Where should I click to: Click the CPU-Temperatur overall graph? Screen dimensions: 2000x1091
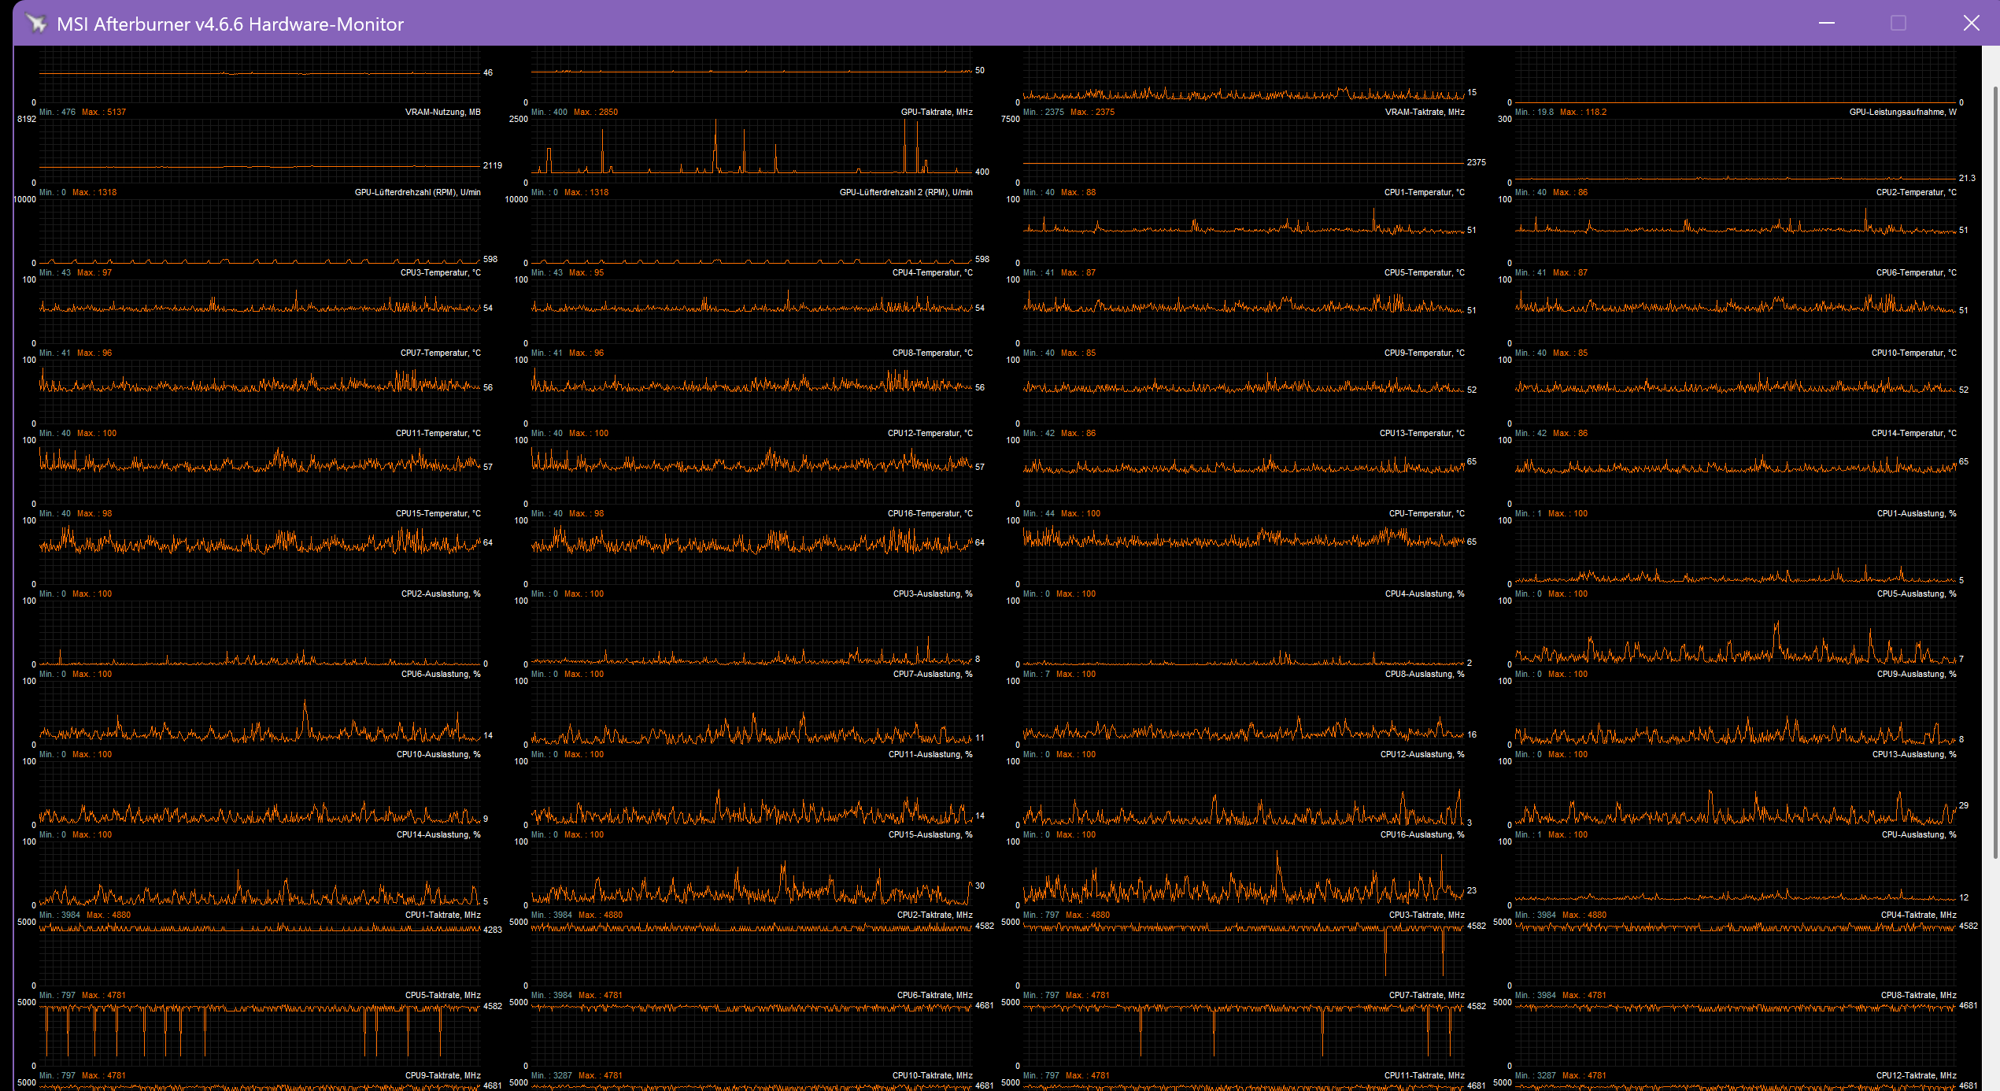click(x=1244, y=553)
